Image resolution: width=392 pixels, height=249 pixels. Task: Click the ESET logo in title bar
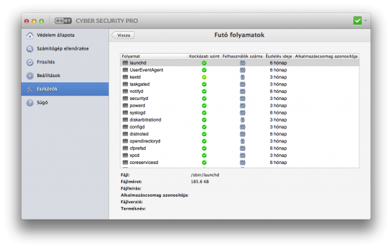pyautogui.click(x=63, y=21)
